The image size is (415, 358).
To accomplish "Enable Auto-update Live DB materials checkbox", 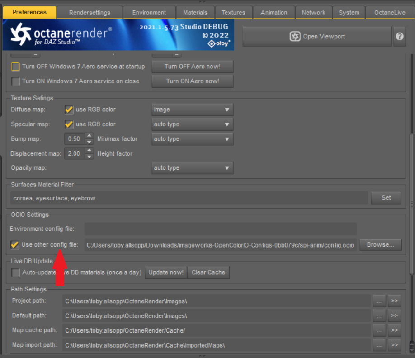I will click(x=15, y=272).
